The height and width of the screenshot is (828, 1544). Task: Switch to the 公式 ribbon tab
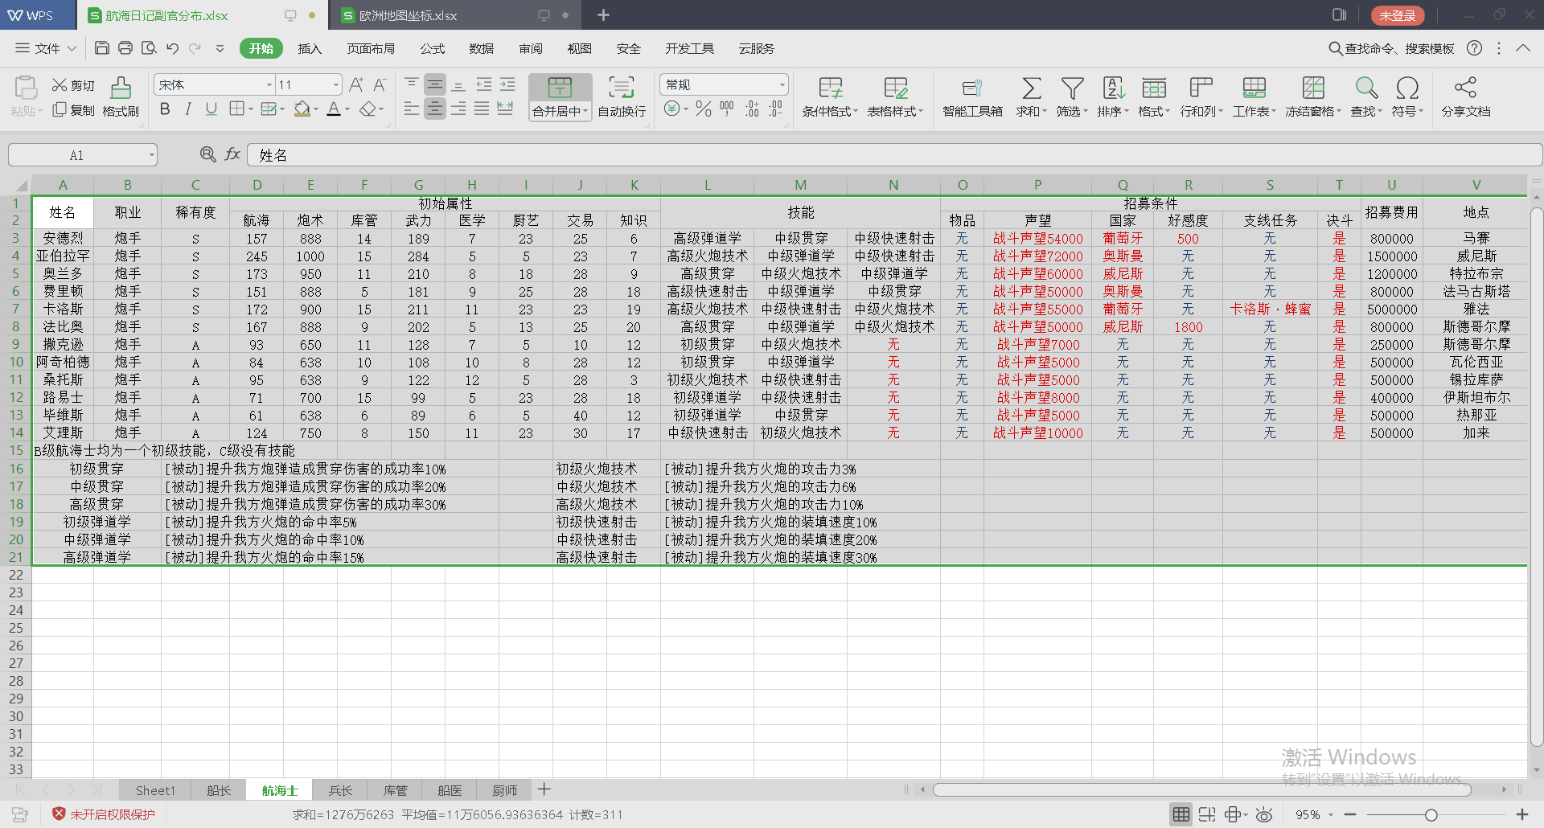tap(433, 48)
